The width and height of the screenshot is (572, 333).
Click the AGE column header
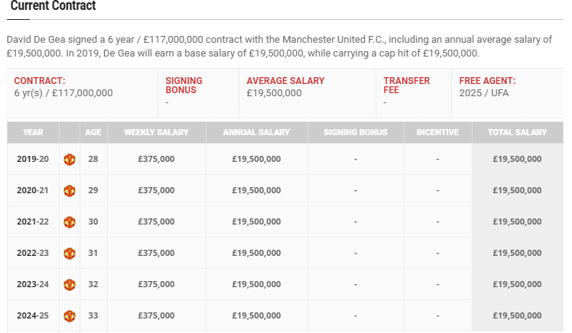(93, 132)
